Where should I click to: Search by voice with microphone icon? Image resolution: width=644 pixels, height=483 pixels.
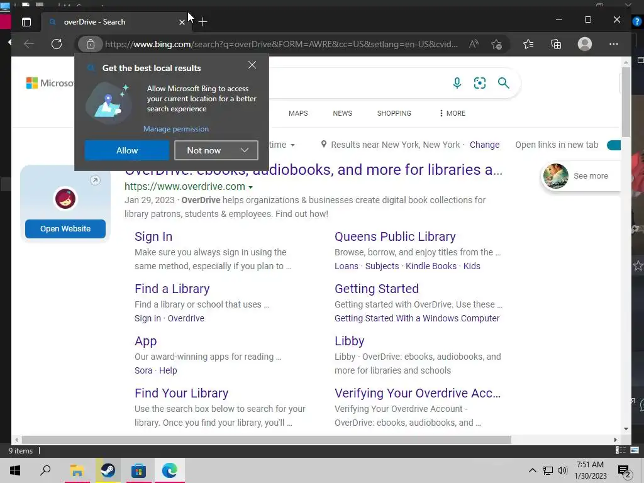point(457,83)
